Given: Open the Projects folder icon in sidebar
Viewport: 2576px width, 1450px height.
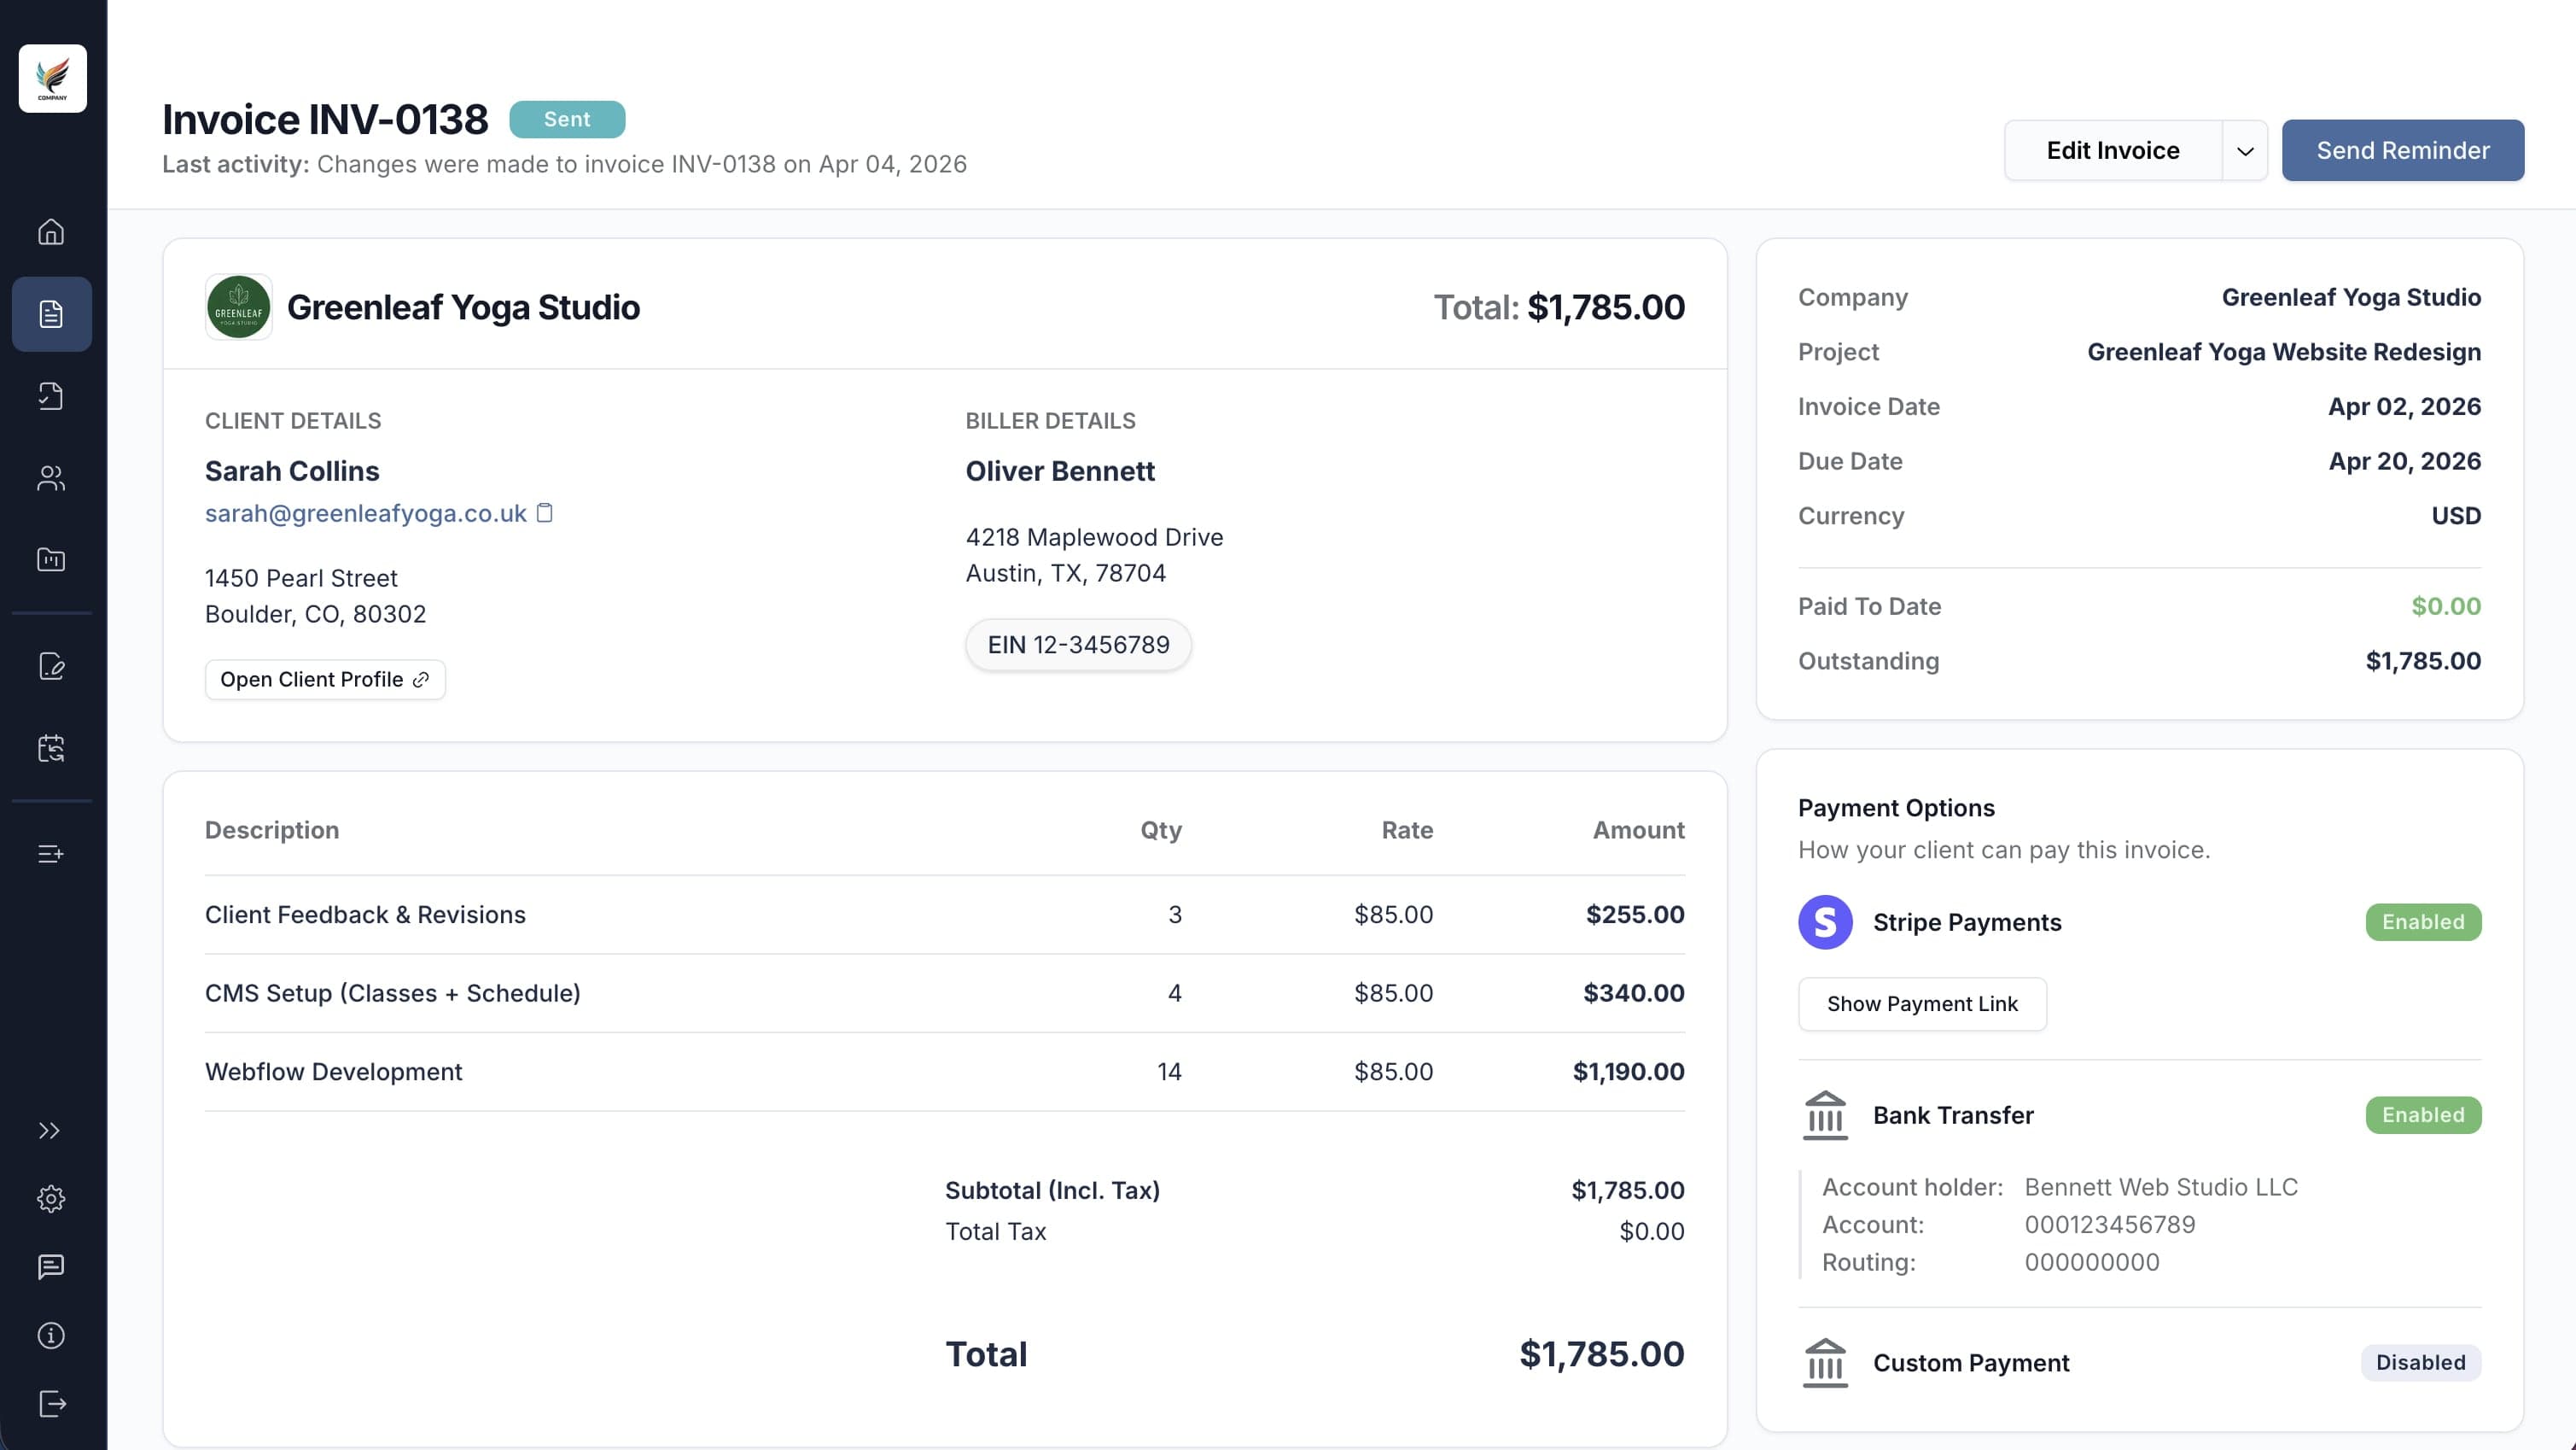Looking at the screenshot, I should pyautogui.click(x=51, y=559).
